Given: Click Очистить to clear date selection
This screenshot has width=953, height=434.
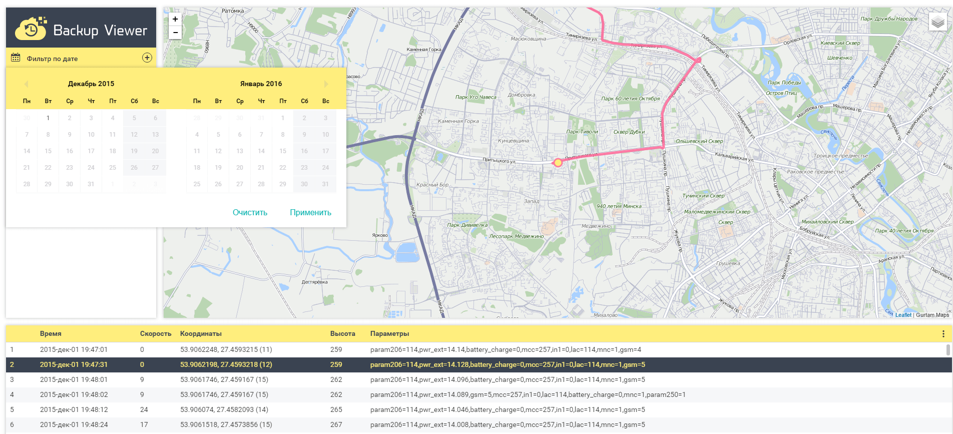Looking at the screenshot, I should [250, 212].
